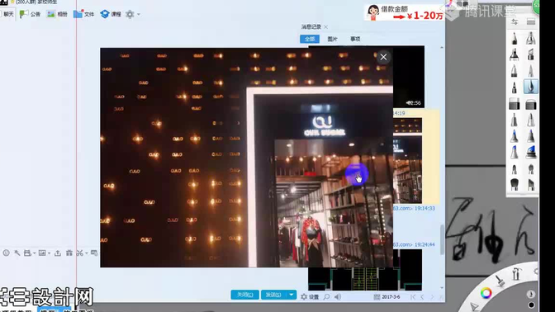Viewport: 555px width, 312px height.
Task: Select the 图片 filter tab in message history
Action: click(332, 39)
